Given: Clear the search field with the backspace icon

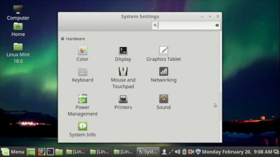Looking at the screenshot, I should (x=217, y=25).
